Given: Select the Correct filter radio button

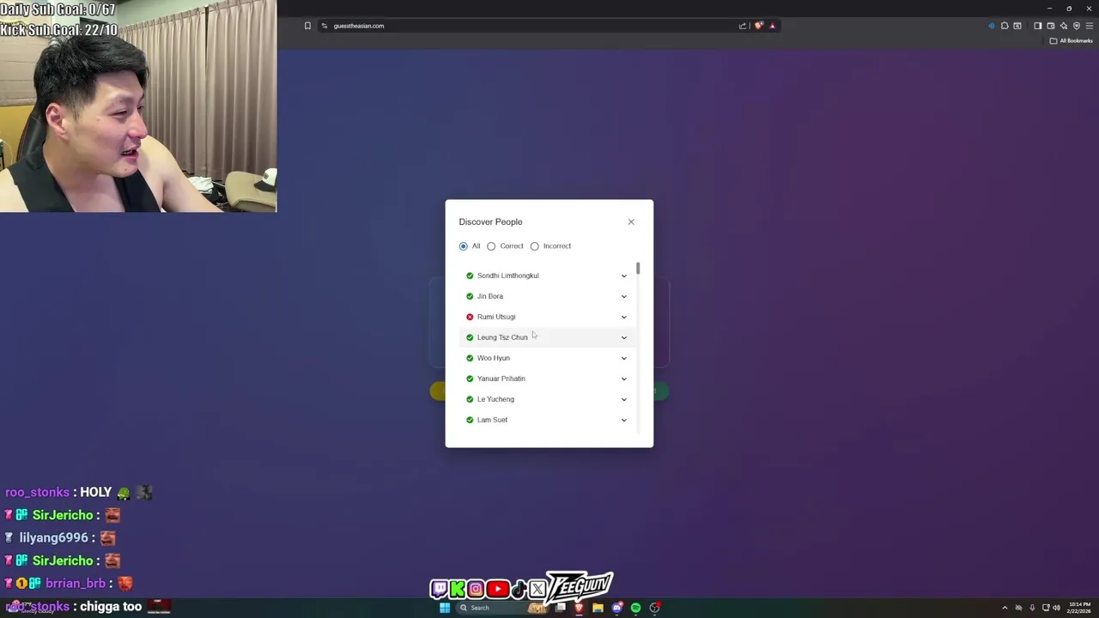Looking at the screenshot, I should click(x=491, y=246).
